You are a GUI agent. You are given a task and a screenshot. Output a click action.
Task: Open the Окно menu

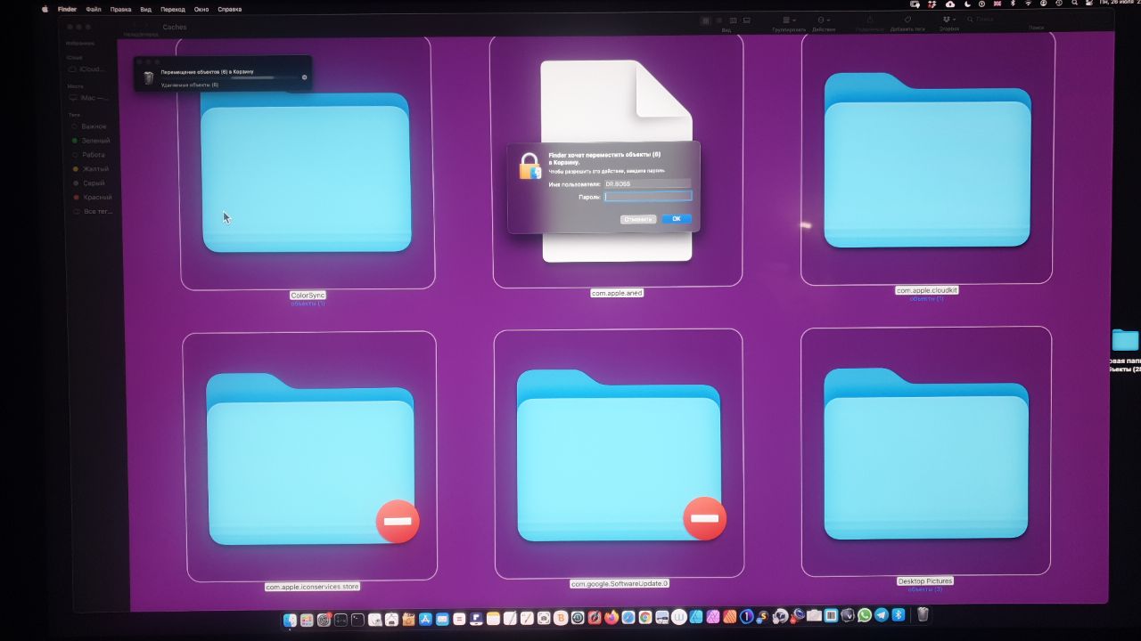coord(201,9)
